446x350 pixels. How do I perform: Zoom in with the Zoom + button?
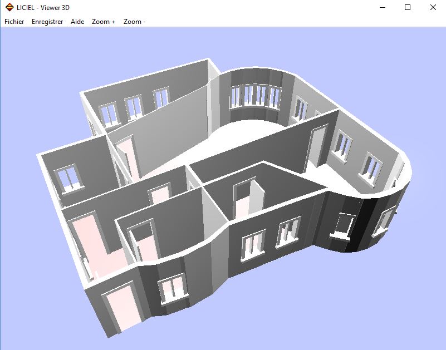[104, 22]
